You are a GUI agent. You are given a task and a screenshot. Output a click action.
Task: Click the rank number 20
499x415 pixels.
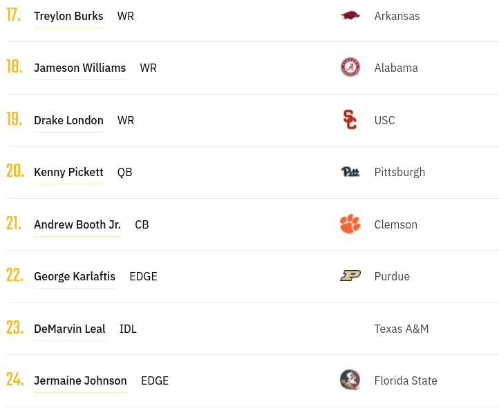point(15,171)
